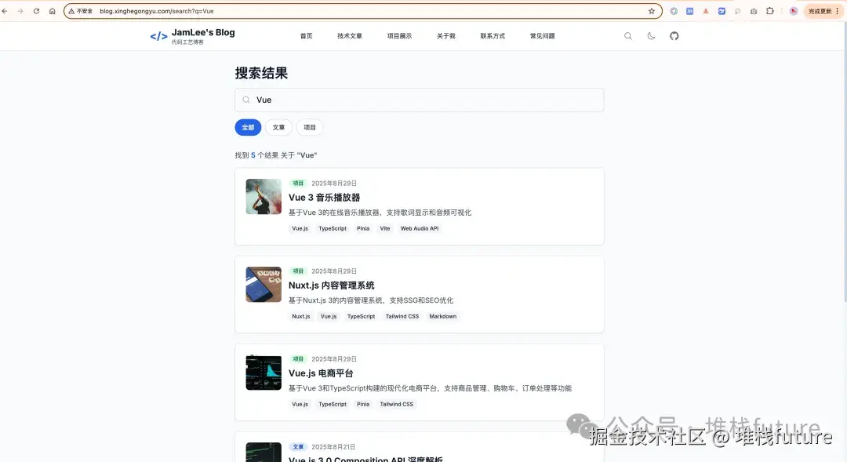Click the site search magnifier icon
Image resolution: width=847 pixels, height=462 pixels.
tap(627, 35)
